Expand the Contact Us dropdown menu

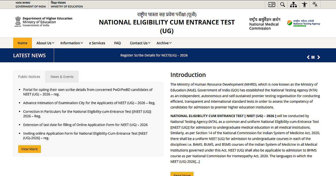pyautogui.click(x=140, y=43)
